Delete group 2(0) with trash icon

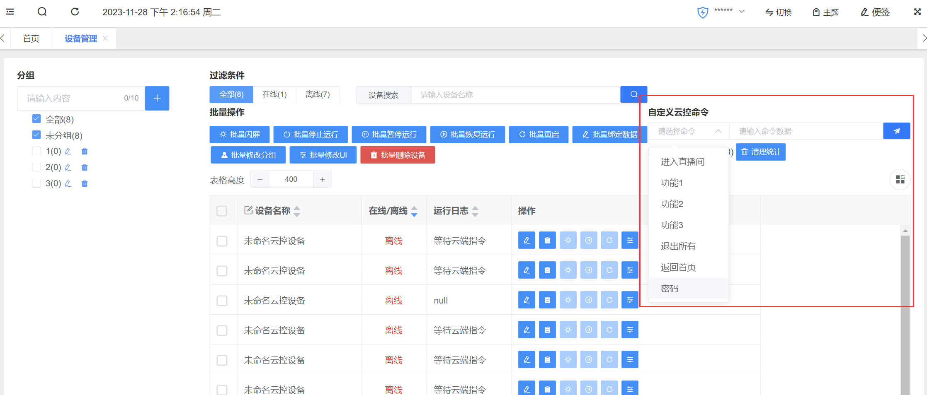[85, 168]
